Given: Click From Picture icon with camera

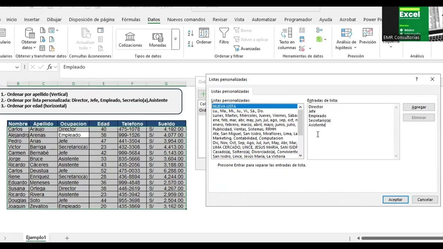Looking at the screenshot, I should click(x=52, y=30).
